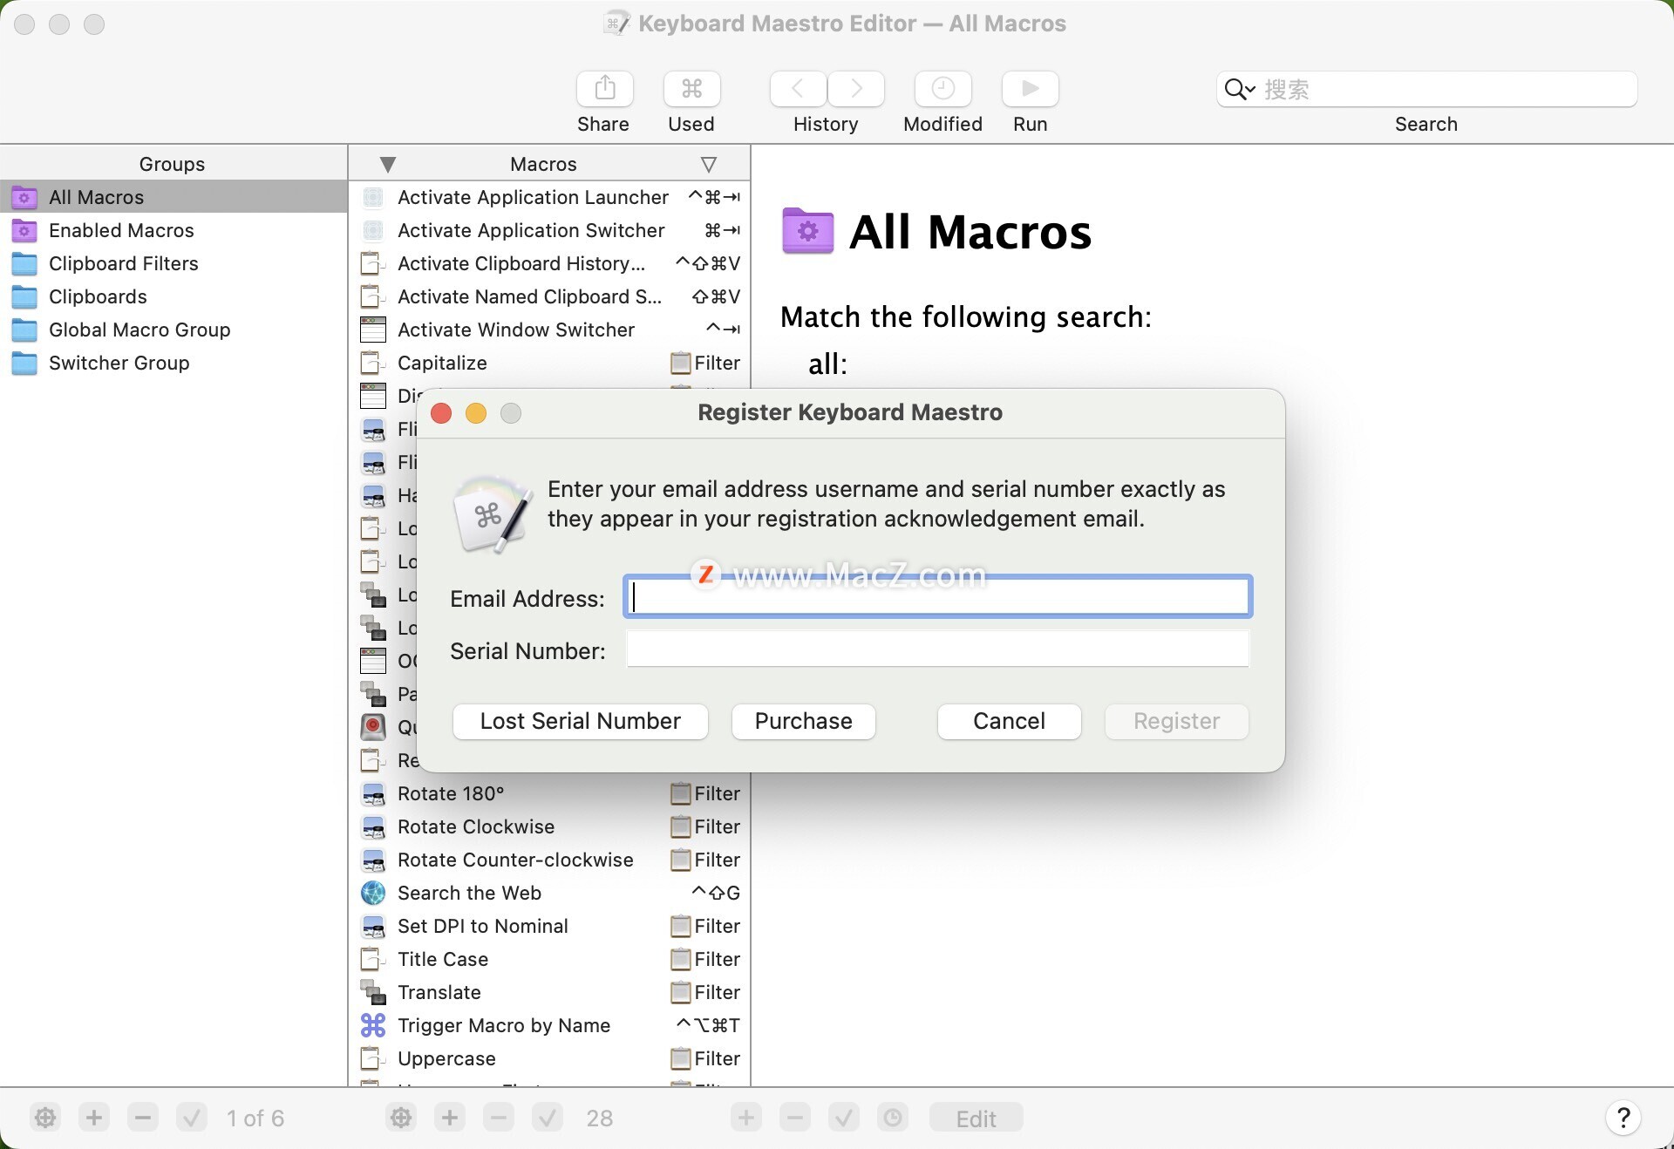This screenshot has width=1674, height=1149.
Task: Run the selected macro
Action: coord(1031,89)
